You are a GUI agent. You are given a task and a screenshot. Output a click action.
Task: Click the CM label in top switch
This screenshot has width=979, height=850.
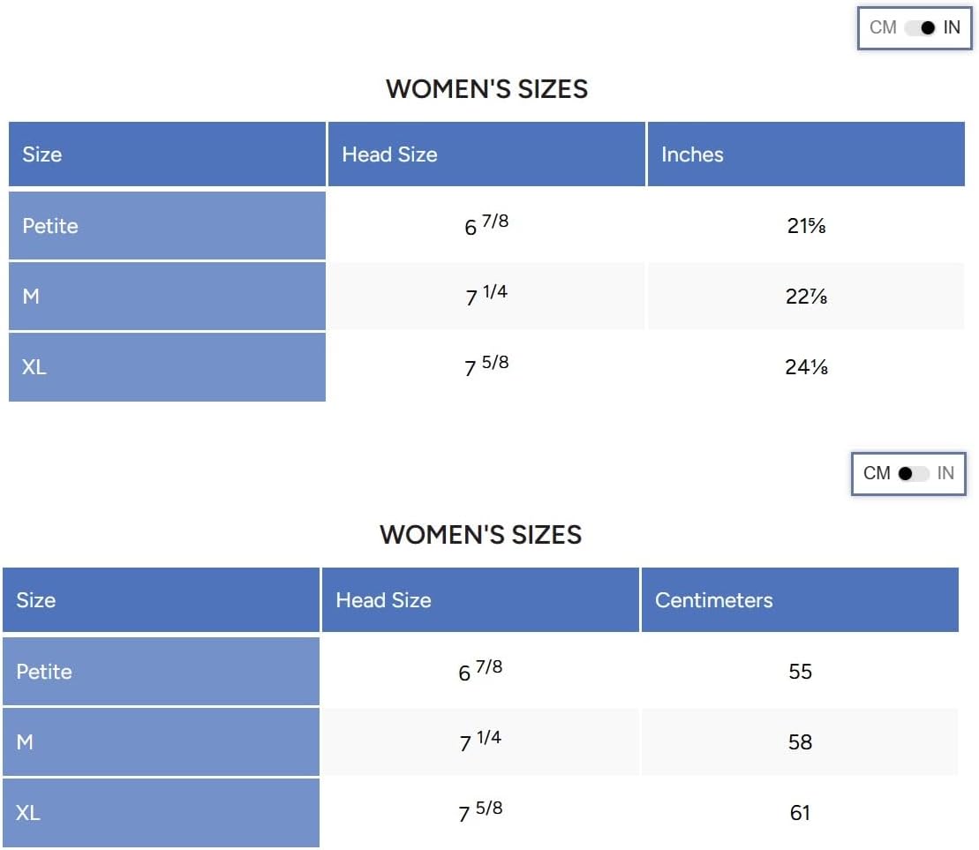coord(883,27)
